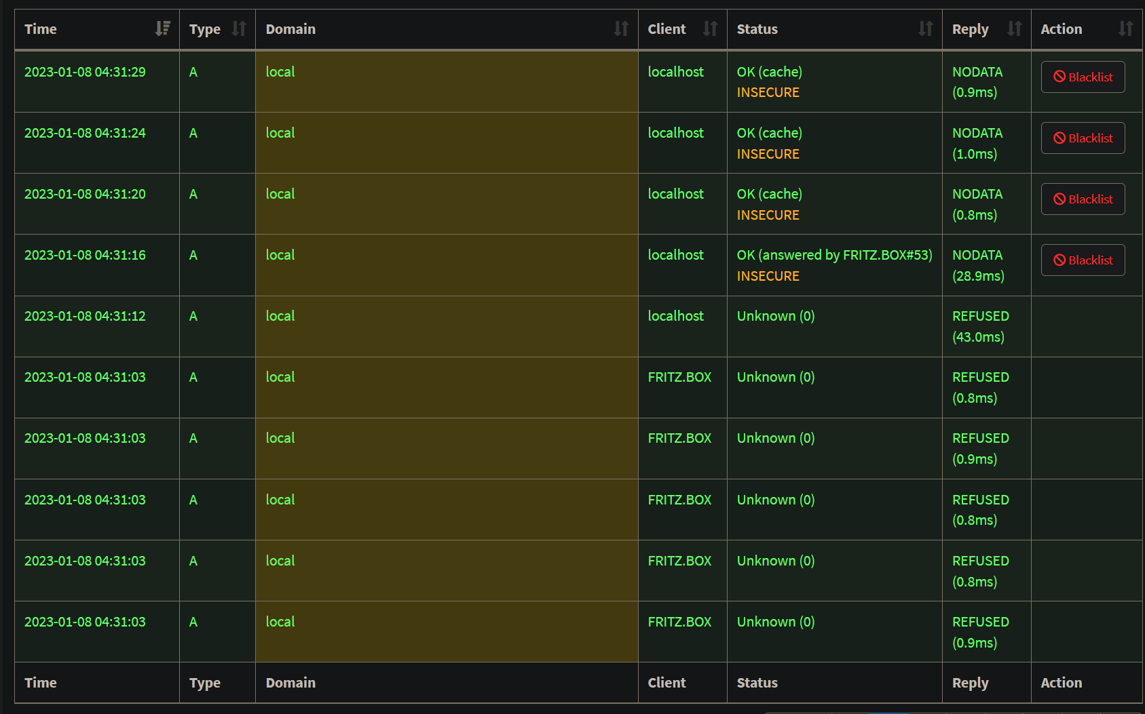
Task: Click the Type column sort arrows
Action: [x=238, y=28]
